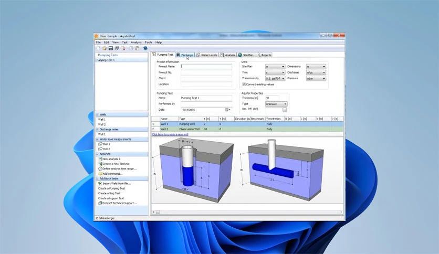Click Create a Pumping Test link
Screen dimensions: 439x254
click(111, 188)
